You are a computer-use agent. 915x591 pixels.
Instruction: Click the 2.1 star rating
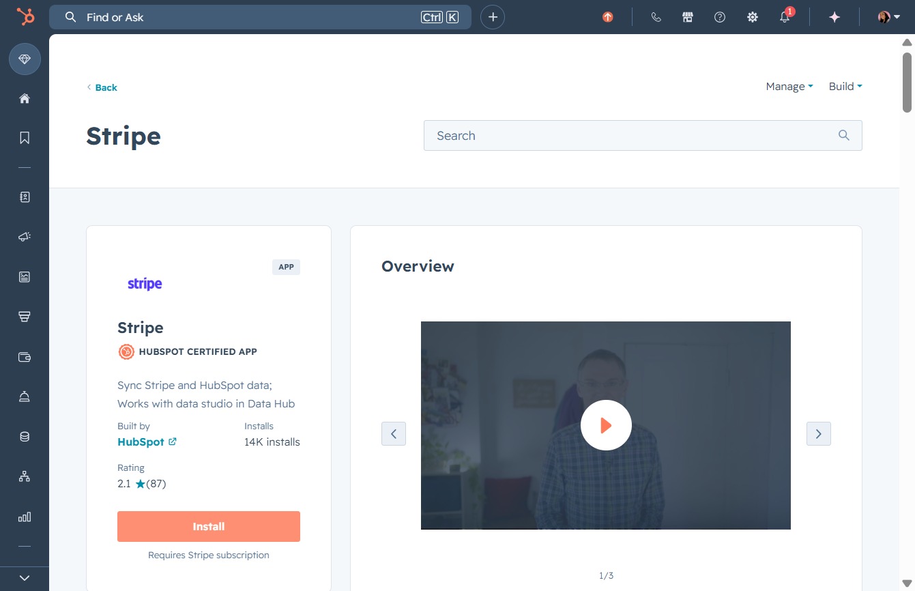(142, 484)
